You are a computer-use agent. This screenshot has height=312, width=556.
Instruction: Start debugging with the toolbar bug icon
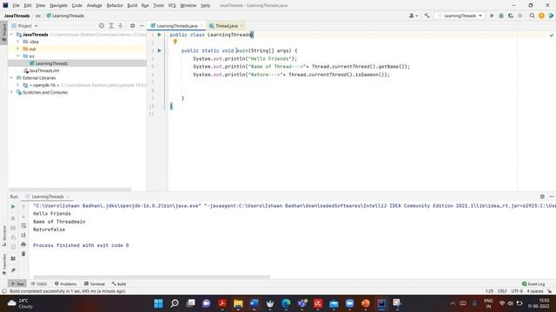point(501,16)
